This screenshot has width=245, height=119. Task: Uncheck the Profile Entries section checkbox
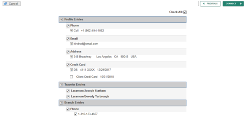coord(61,20)
